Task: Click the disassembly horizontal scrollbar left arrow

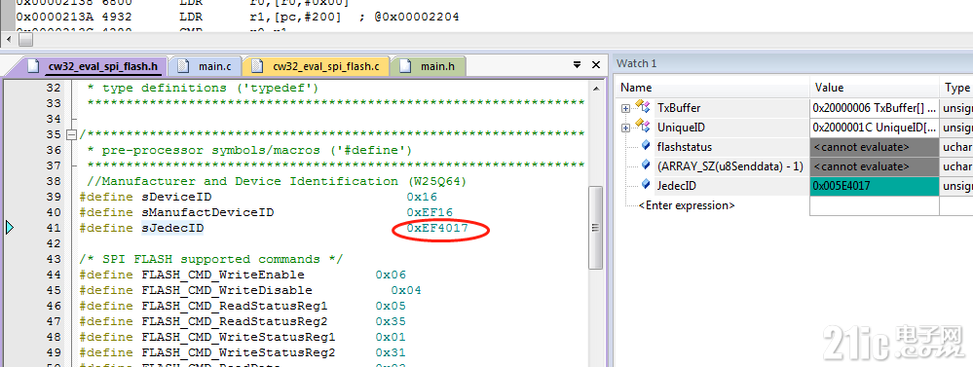Action: (x=8, y=40)
